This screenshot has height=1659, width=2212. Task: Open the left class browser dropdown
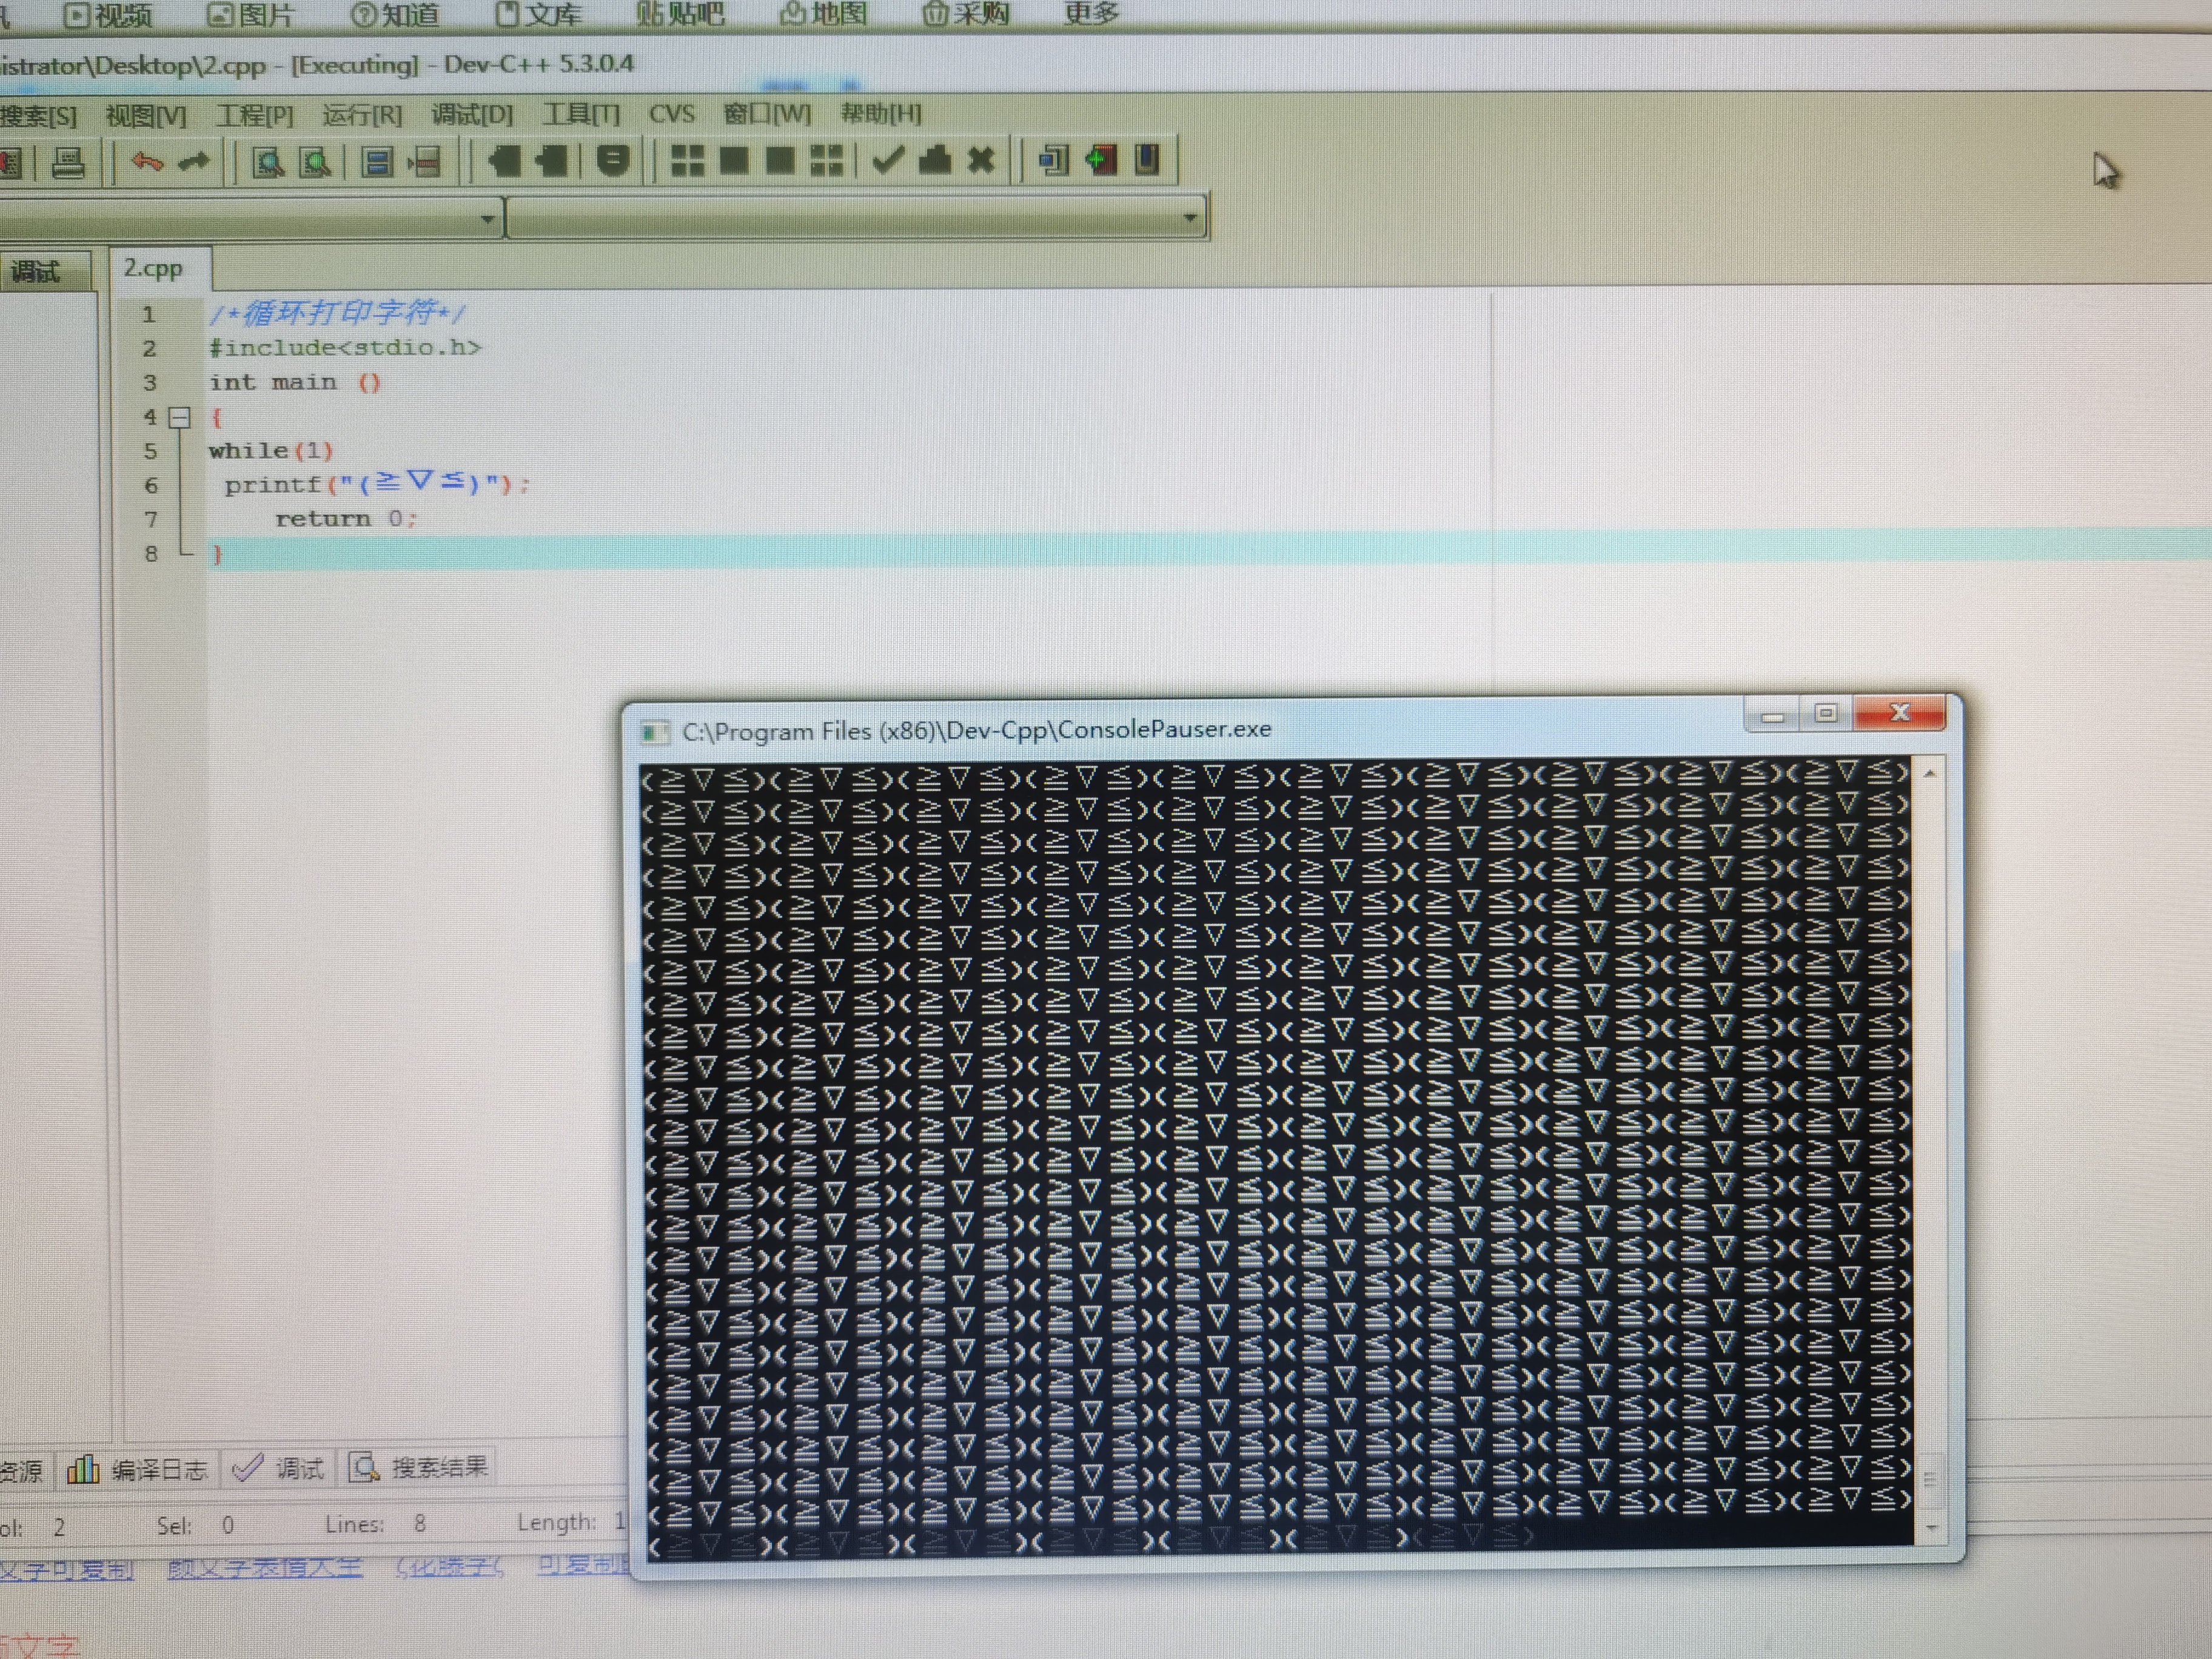pyautogui.click(x=488, y=218)
